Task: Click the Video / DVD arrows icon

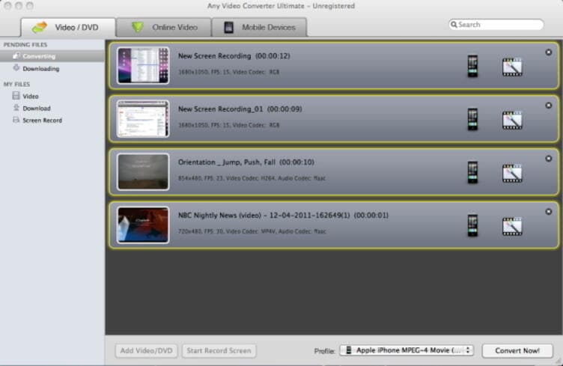Action: [40, 27]
